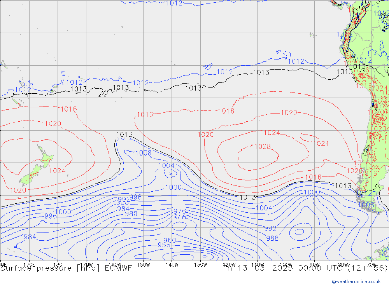Click the blue 1012 label at the top edge
Image resolution: width=389 pixels, height=285 pixels.
(174, 3)
